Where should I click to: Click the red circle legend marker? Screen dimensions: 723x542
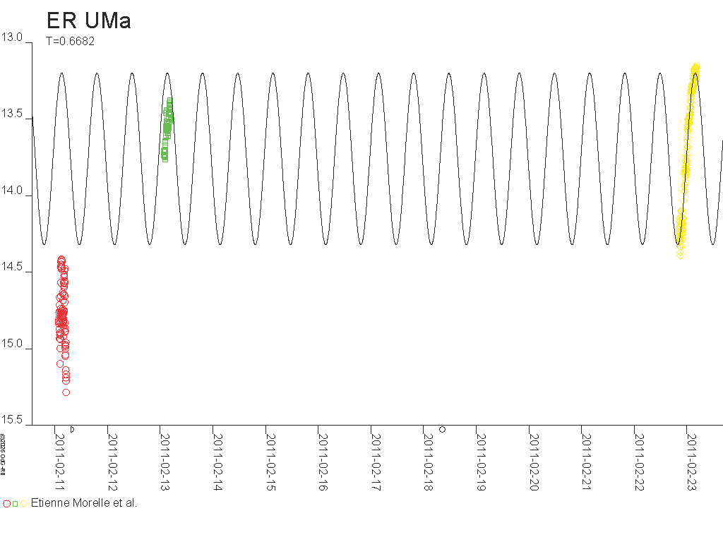tap(7, 504)
